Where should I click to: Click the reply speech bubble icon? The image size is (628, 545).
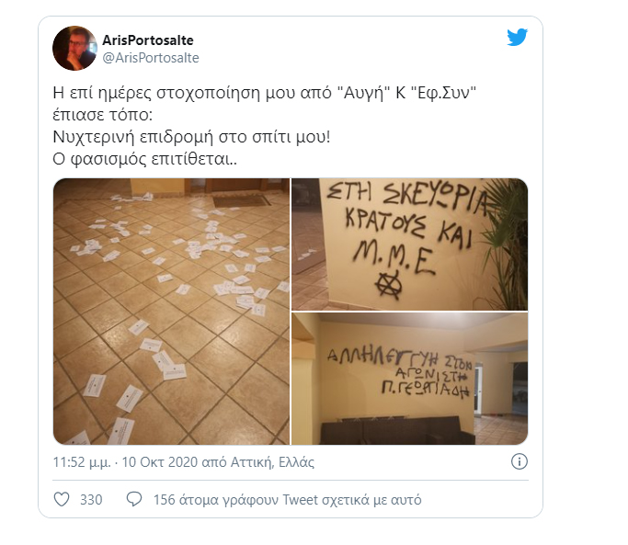coord(134,499)
